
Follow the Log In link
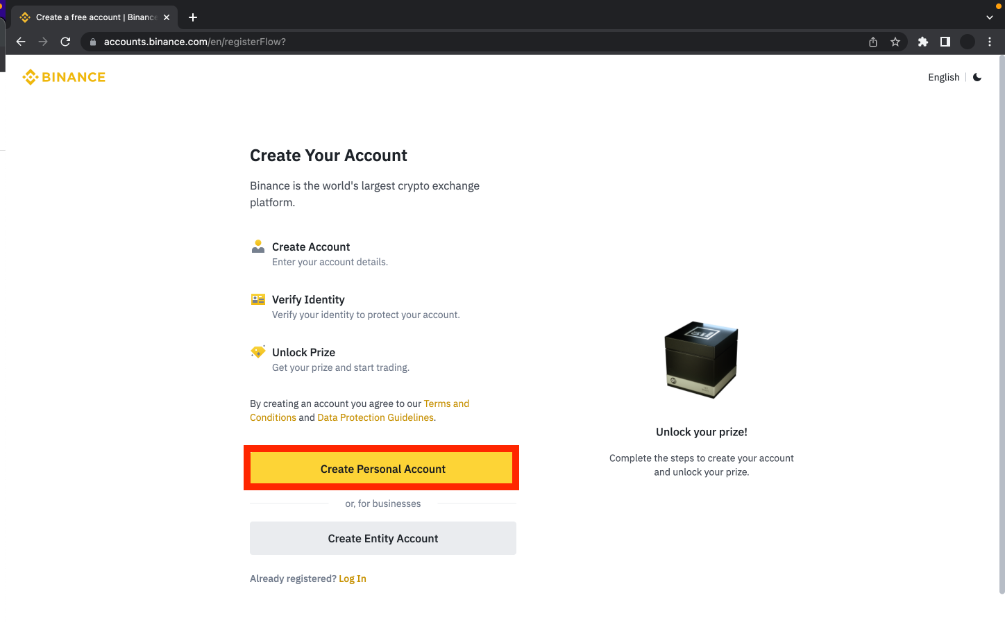tap(353, 578)
